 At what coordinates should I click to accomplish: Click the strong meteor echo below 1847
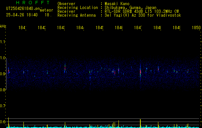pos(140,71)
